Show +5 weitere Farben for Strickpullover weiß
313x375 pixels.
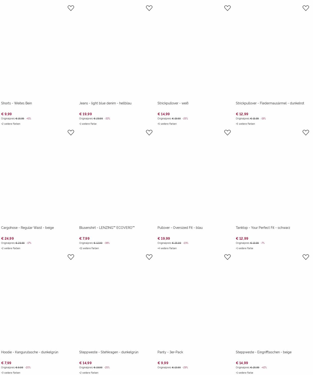pos(167,124)
